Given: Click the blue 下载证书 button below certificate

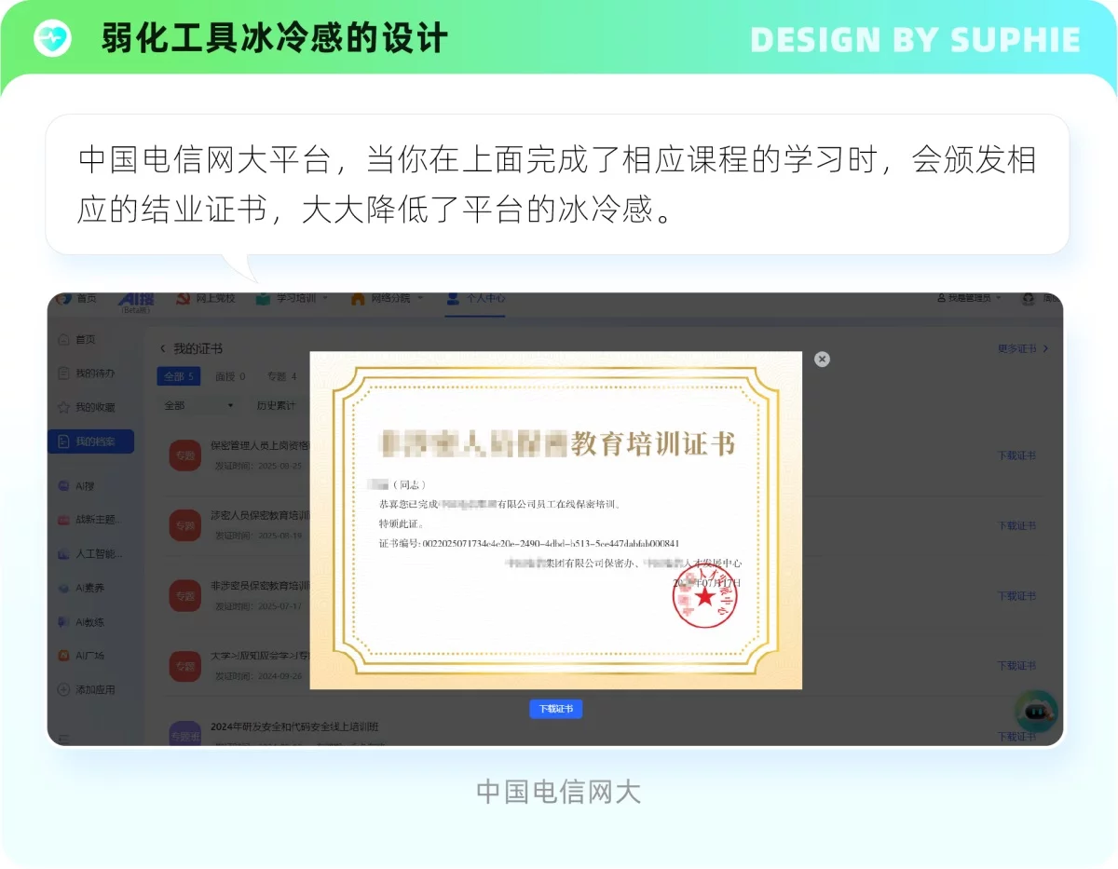Looking at the screenshot, I should click(x=556, y=709).
